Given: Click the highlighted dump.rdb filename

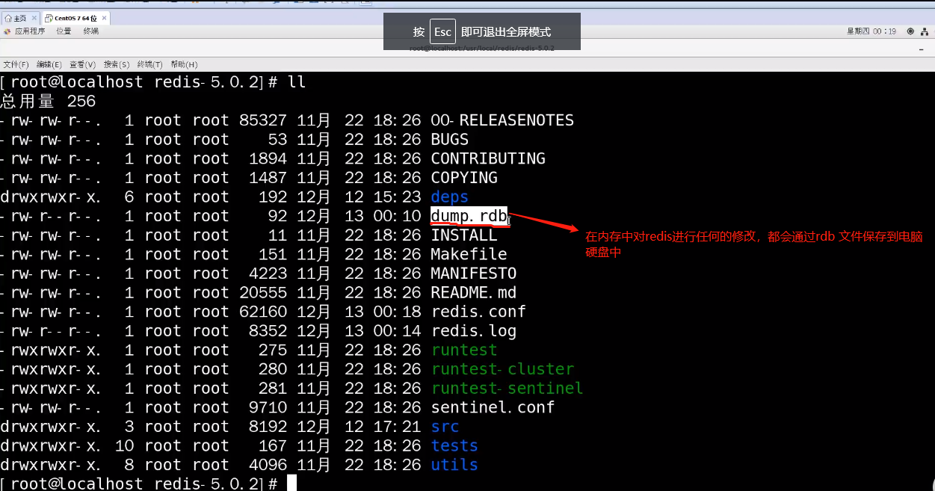Looking at the screenshot, I should point(469,216).
